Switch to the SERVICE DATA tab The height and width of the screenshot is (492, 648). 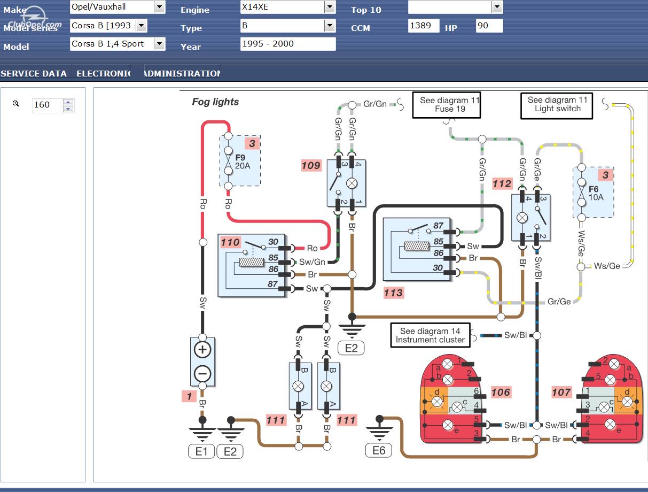click(x=34, y=74)
